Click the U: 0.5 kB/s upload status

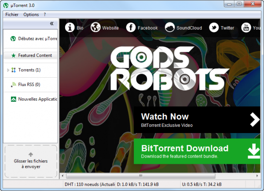202,184
